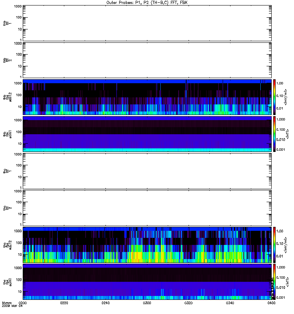Click the '0300' time axis label

147,303
